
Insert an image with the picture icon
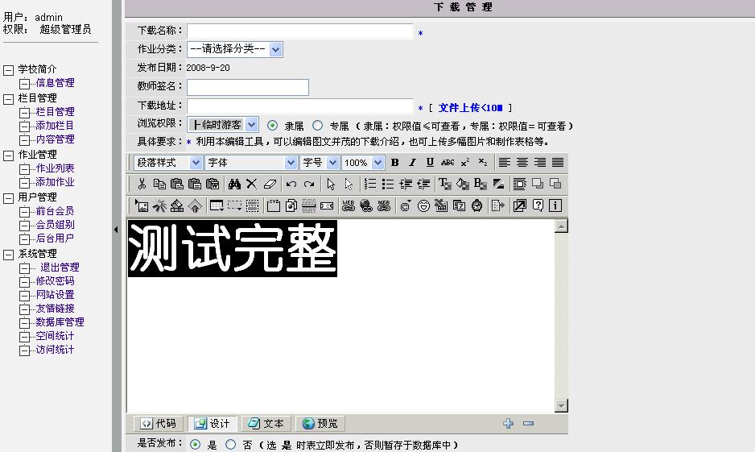pos(142,205)
